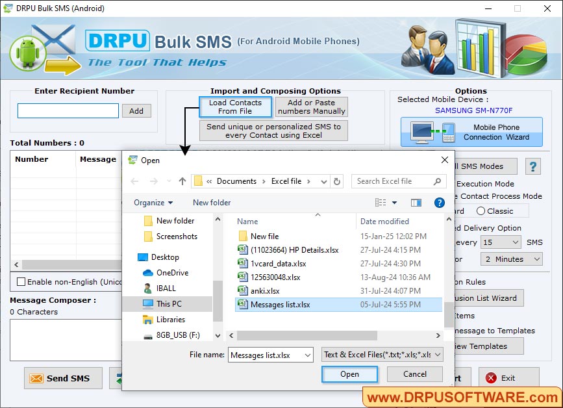This screenshot has height=408, width=563.
Task: Click Load Contacts From File button
Action: tap(235, 107)
